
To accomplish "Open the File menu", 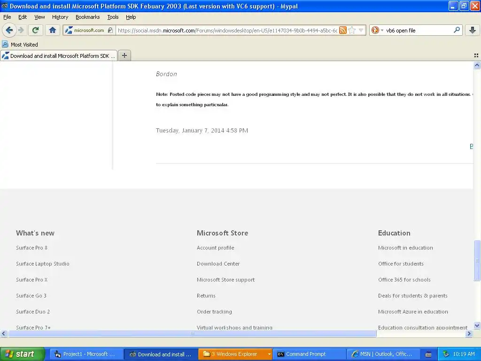I will [7, 17].
